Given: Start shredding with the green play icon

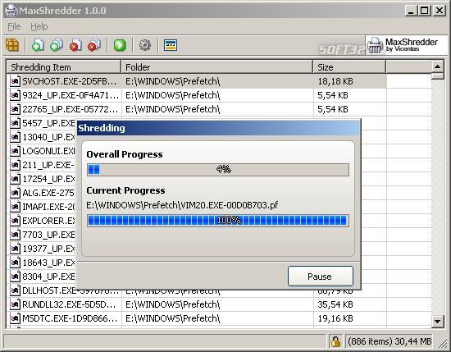Looking at the screenshot, I should (120, 45).
